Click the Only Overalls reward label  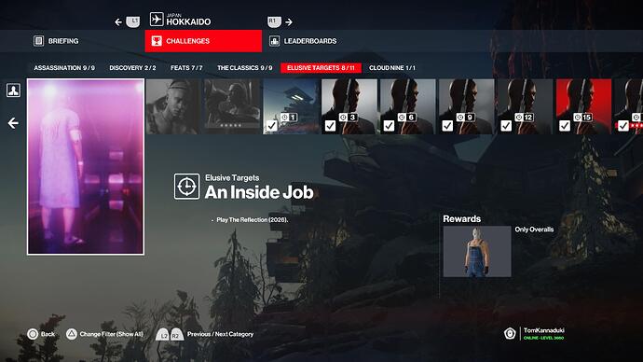(x=534, y=230)
